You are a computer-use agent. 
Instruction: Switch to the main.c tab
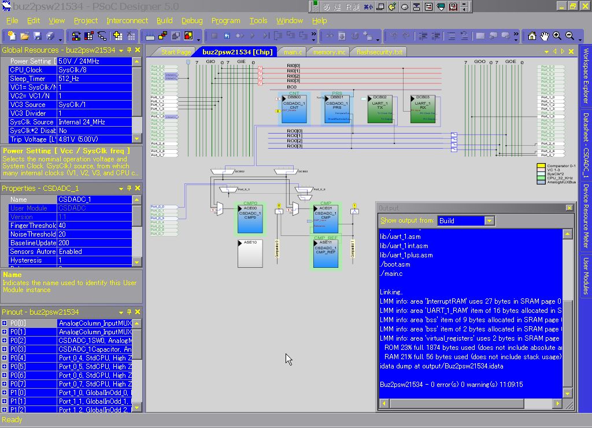pyautogui.click(x=293, y=52)
